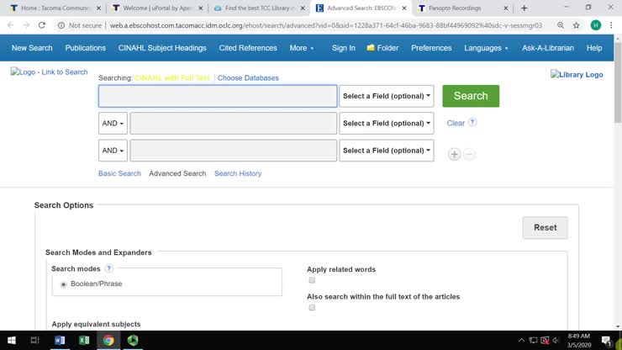This screenshot has width=622, height=350.
Task: Check Also search within full text
Action: point(312,307)
